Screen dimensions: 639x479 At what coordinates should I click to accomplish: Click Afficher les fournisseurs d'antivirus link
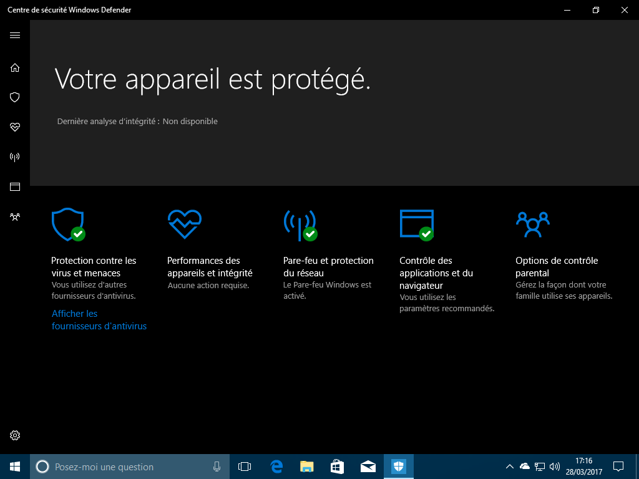[99, 320]
